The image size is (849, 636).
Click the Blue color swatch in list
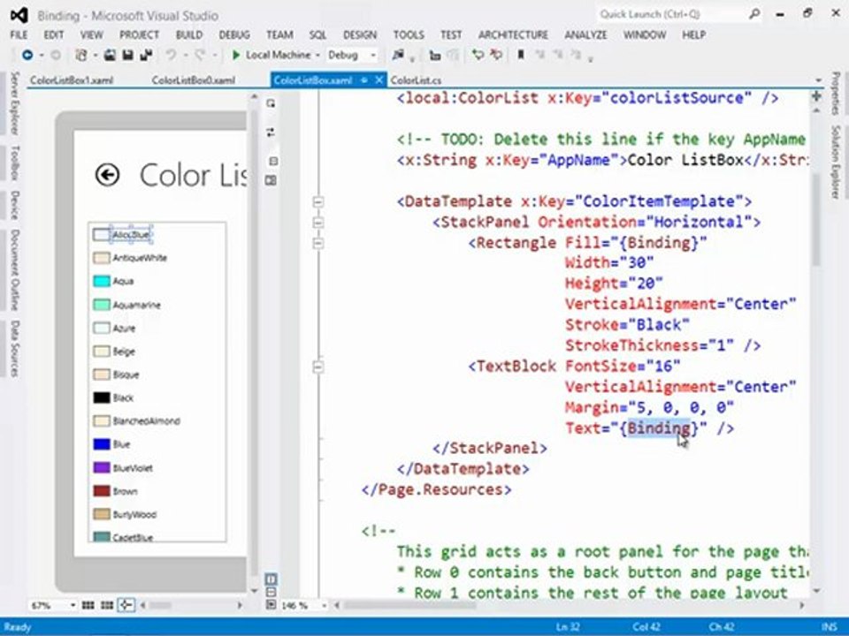coord(102,444)
